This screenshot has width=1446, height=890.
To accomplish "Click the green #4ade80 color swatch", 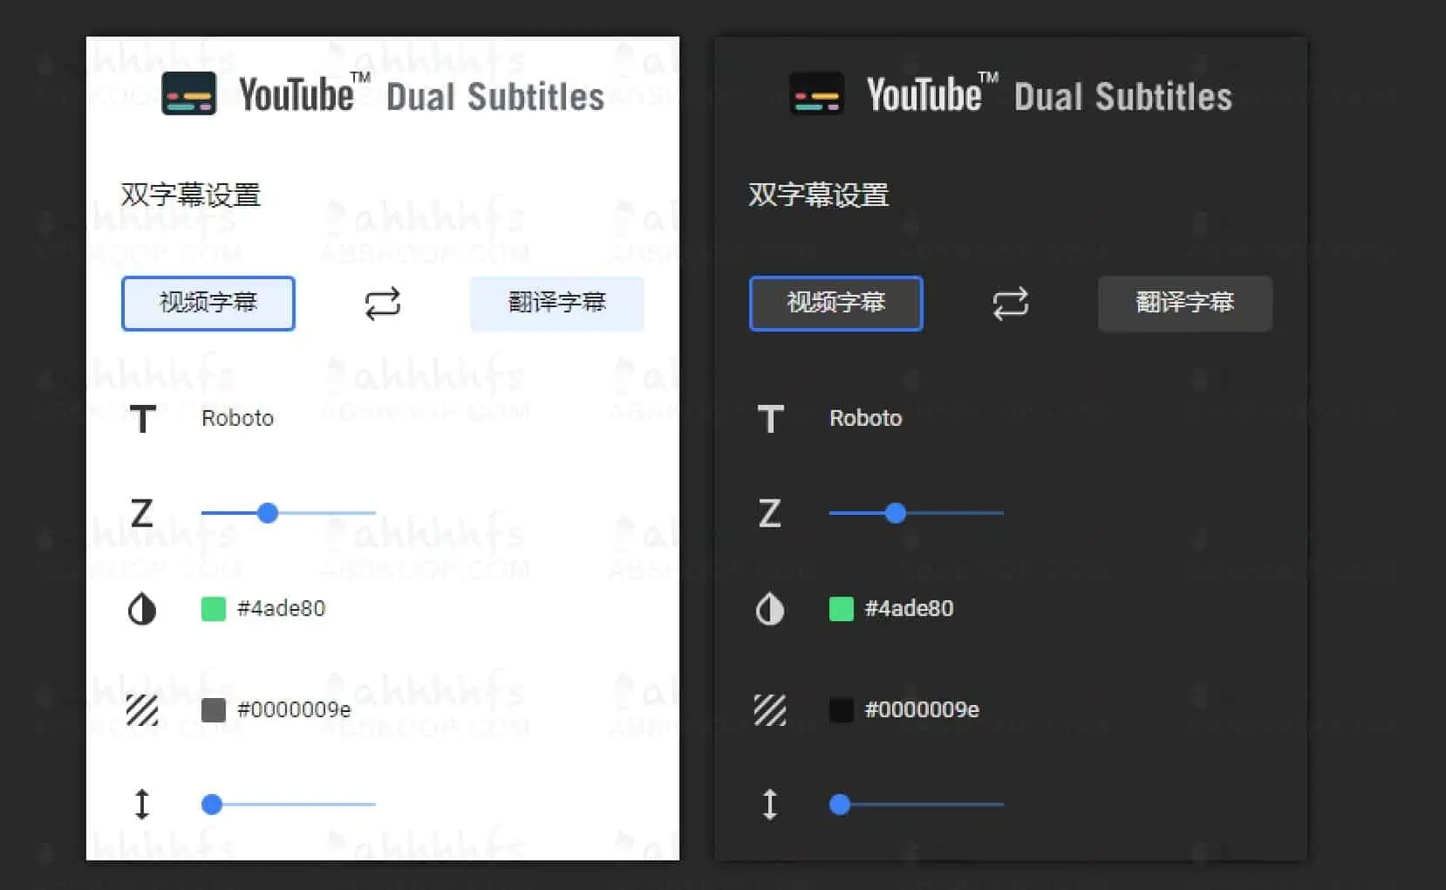I will pos(212,609).
